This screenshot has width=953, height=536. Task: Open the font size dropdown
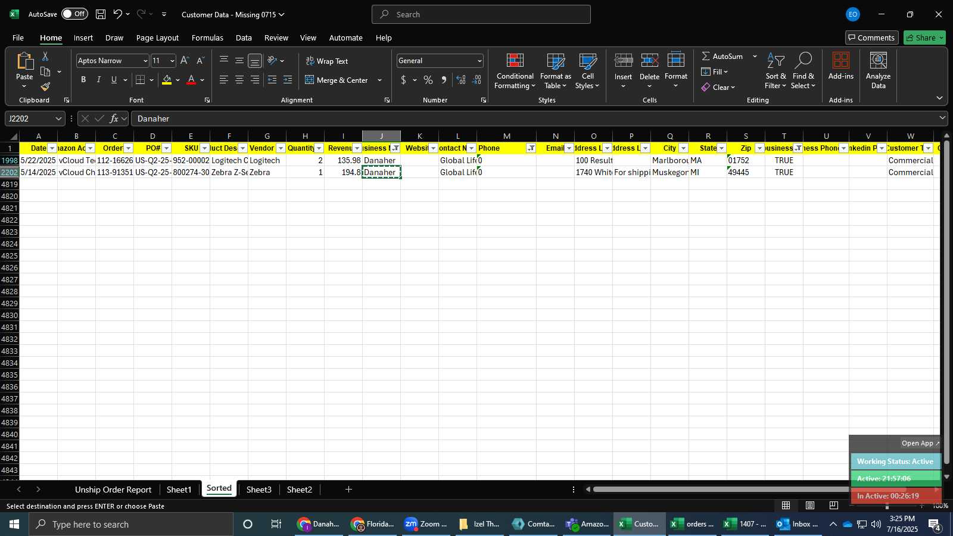[x=172, y=61]
